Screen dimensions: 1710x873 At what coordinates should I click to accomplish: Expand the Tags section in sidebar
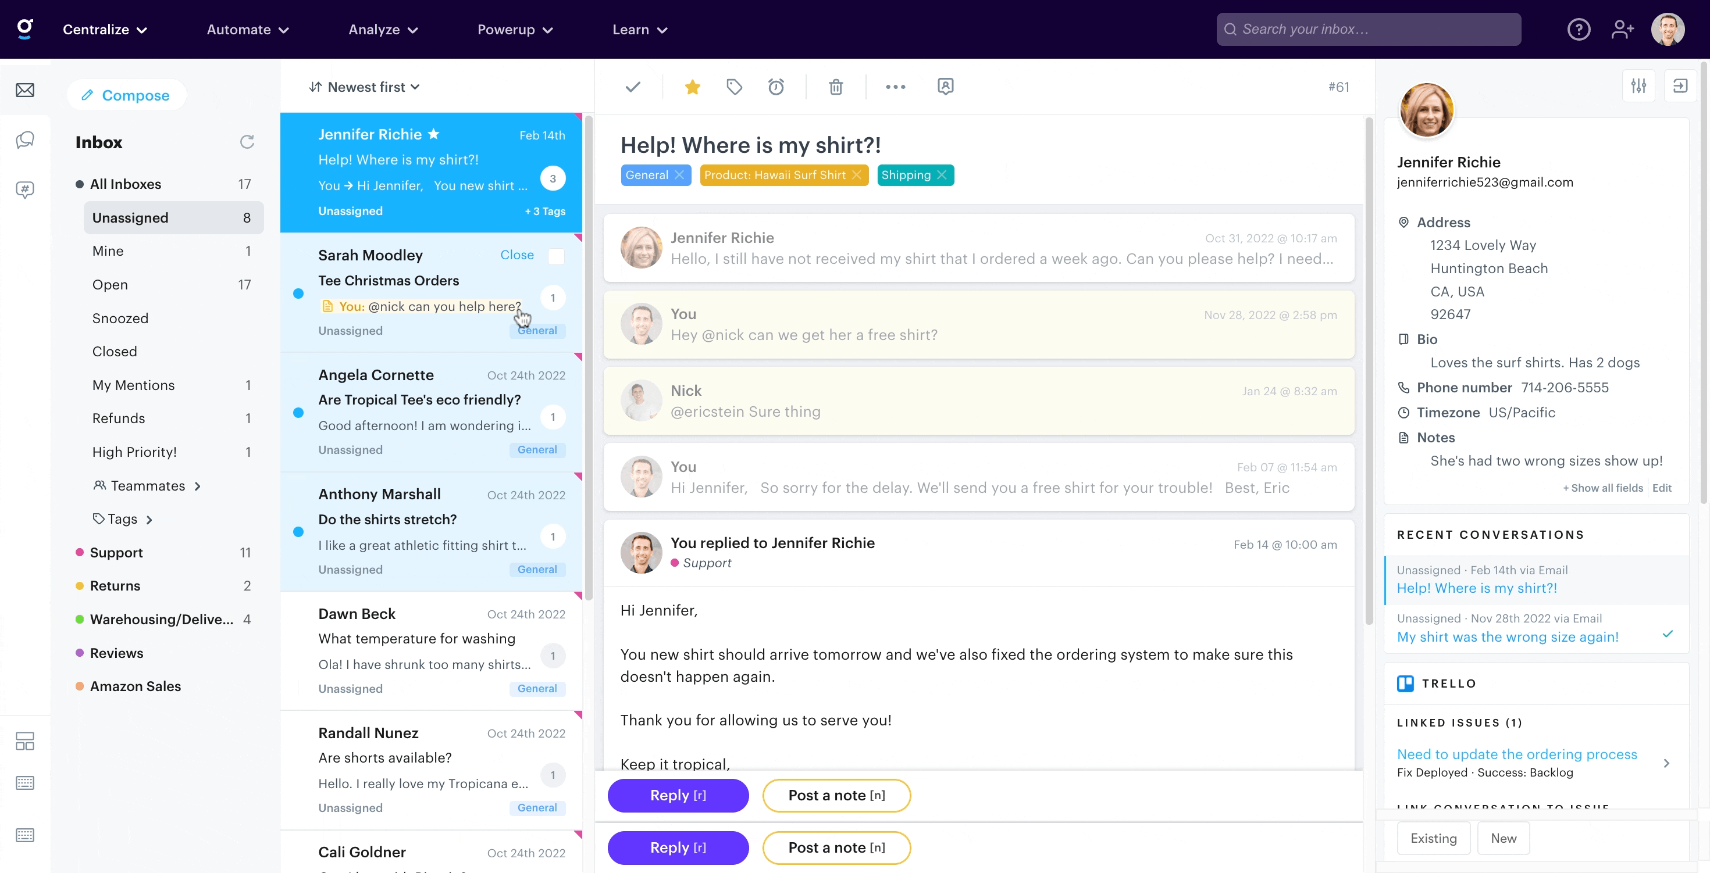tap(123, 519)
